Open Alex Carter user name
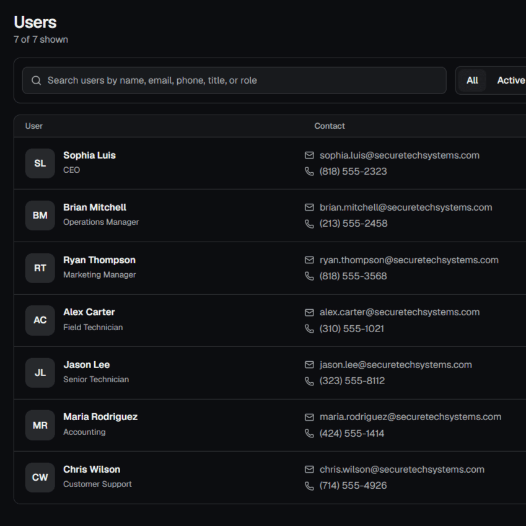The image size is (526, 526). coord(89,312)
